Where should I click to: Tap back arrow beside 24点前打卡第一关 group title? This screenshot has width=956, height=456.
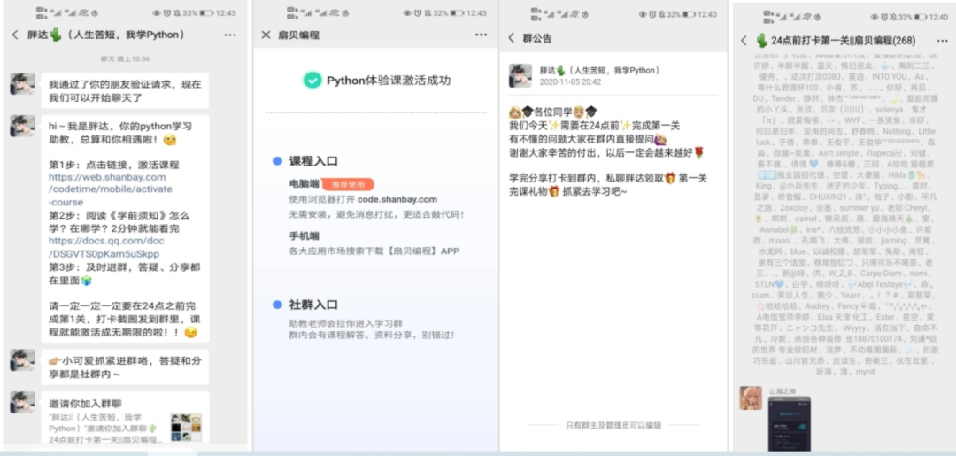744,41
